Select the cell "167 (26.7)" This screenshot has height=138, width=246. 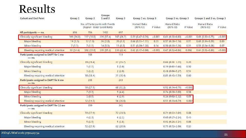120,37
